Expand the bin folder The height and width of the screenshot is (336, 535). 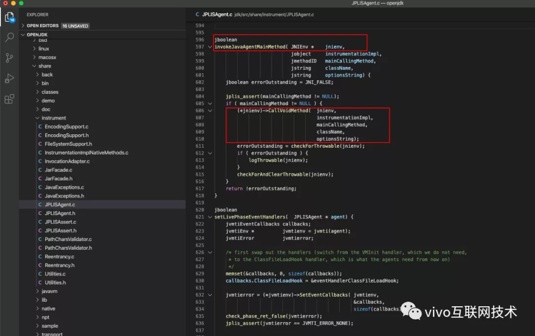[x=37, y=83]
